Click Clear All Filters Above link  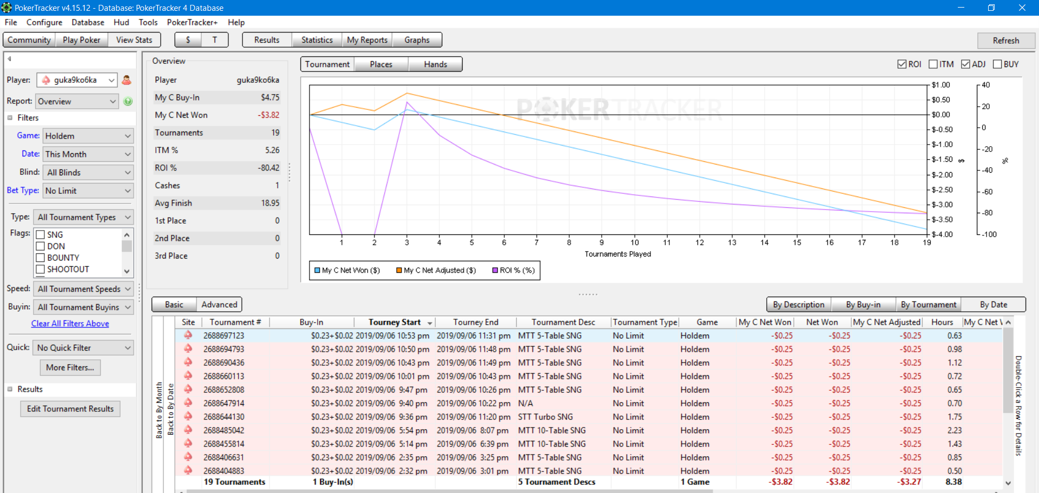tap(70, 324)
